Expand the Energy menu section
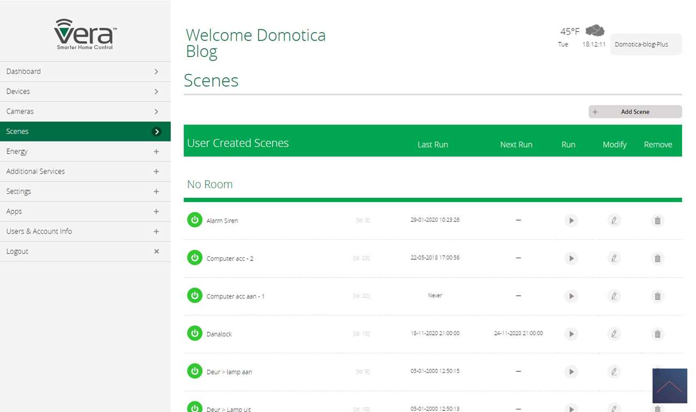 [85, 152]
